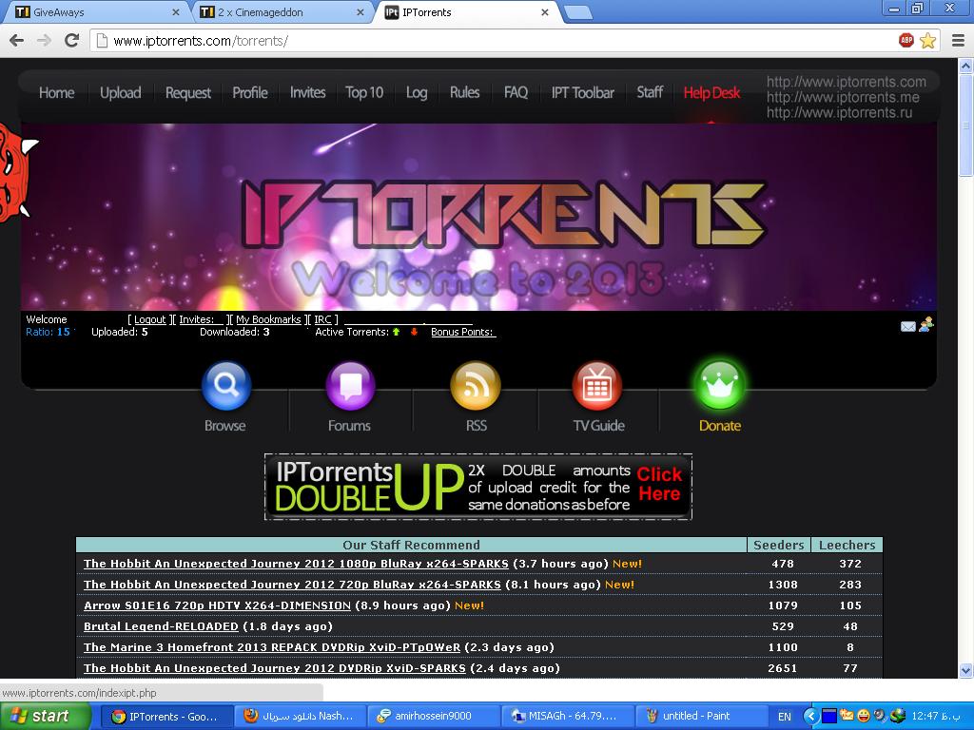Click the green Donate crown icon
The height and width of the screenshot is (730, 974).
[720, 386]
